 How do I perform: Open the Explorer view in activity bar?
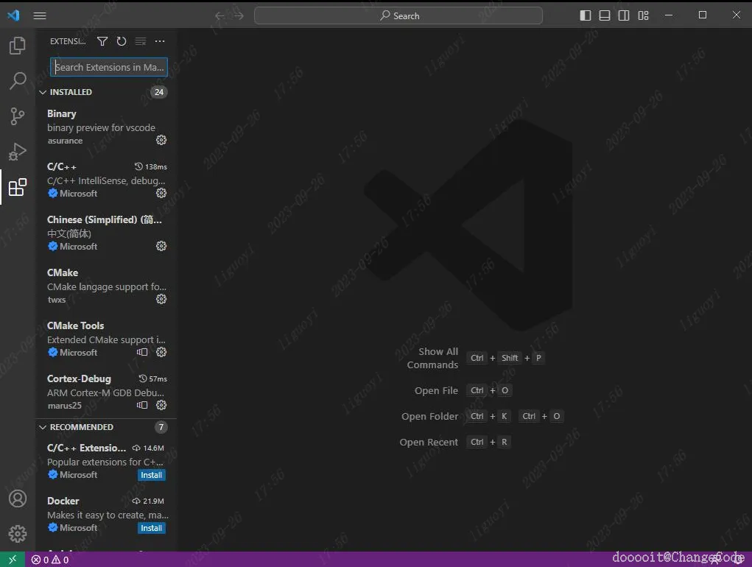coord(18,46)
